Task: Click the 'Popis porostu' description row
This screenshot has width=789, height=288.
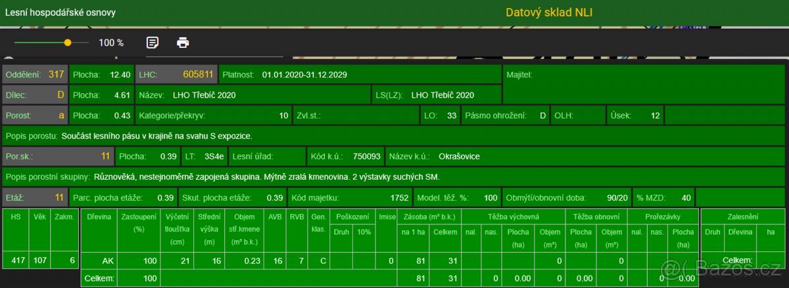Action: click(394, 136)
